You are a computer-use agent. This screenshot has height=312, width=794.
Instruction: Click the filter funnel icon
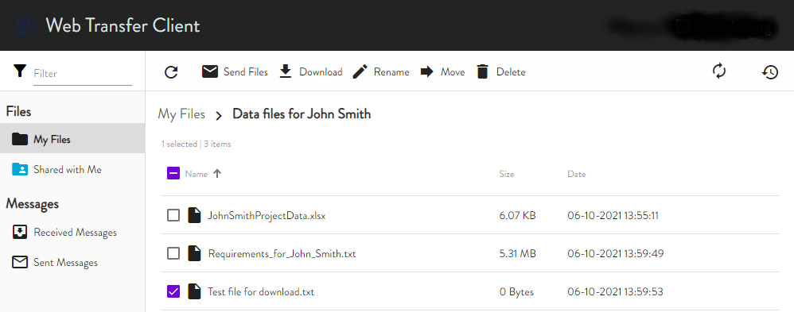20,71
